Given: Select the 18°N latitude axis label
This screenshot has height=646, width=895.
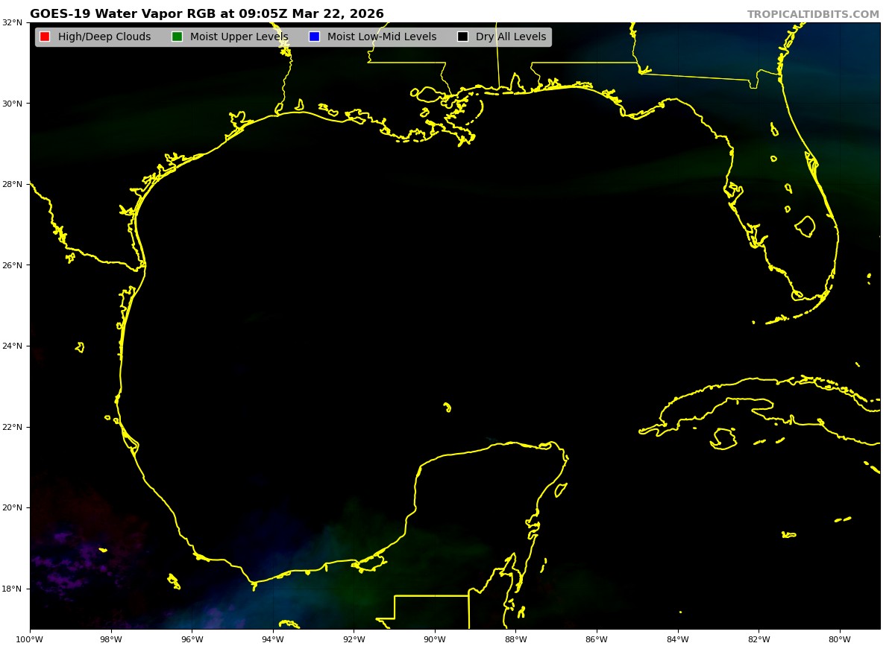Looking at the screenshot, I should pyautogui.click(x=13, y=589).
